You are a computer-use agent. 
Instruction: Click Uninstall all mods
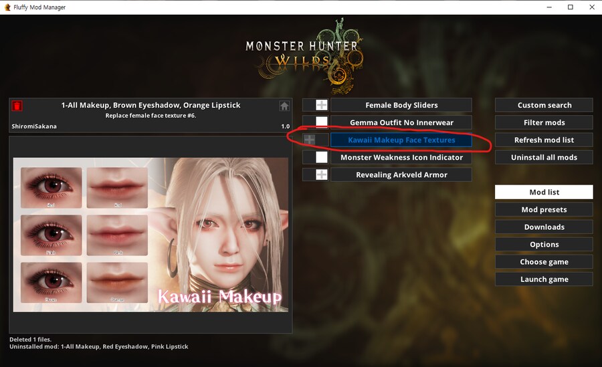coord(544,157)
